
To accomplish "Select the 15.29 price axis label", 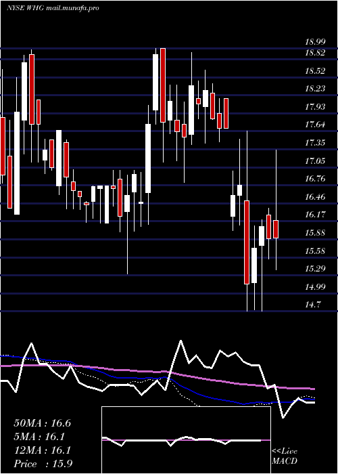I will pos(315,269).
